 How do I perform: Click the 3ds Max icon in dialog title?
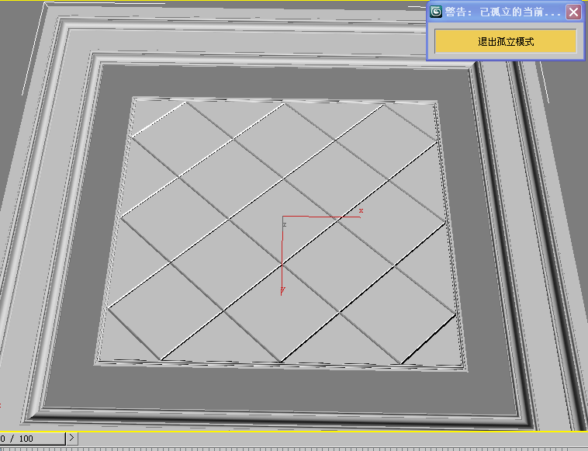[436, 12]
